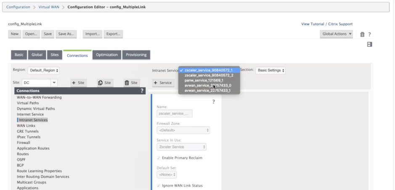The image size is (395, 190).
Task: Click the Open... button
Action: tap(31, 34)
